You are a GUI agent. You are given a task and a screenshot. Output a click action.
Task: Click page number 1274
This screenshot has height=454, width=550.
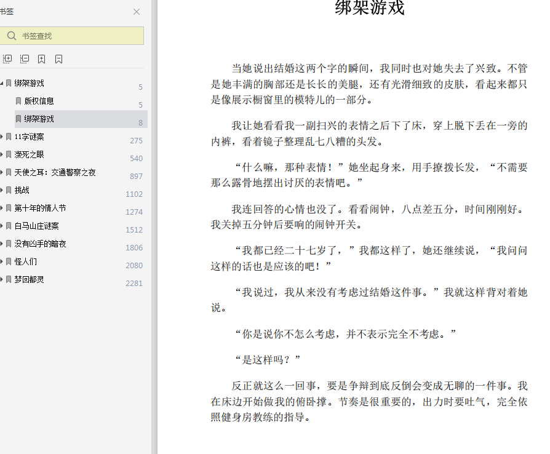click(134, 212)
